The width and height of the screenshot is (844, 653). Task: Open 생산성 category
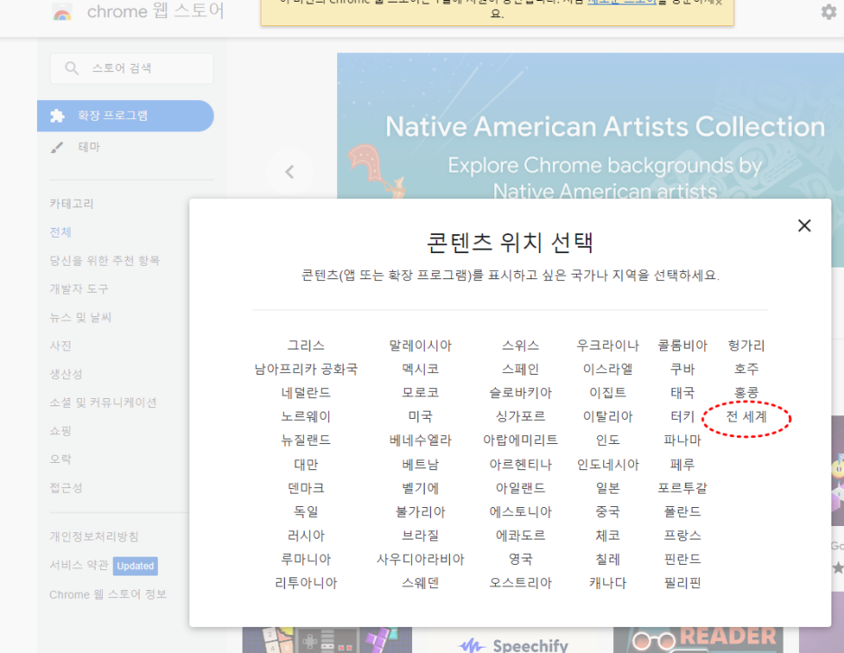(66, 374)
